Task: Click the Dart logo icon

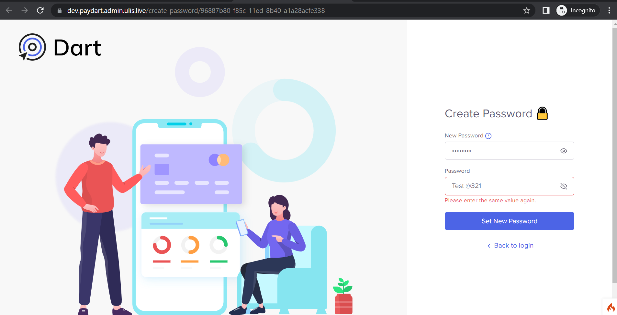Action: point(32,47)
